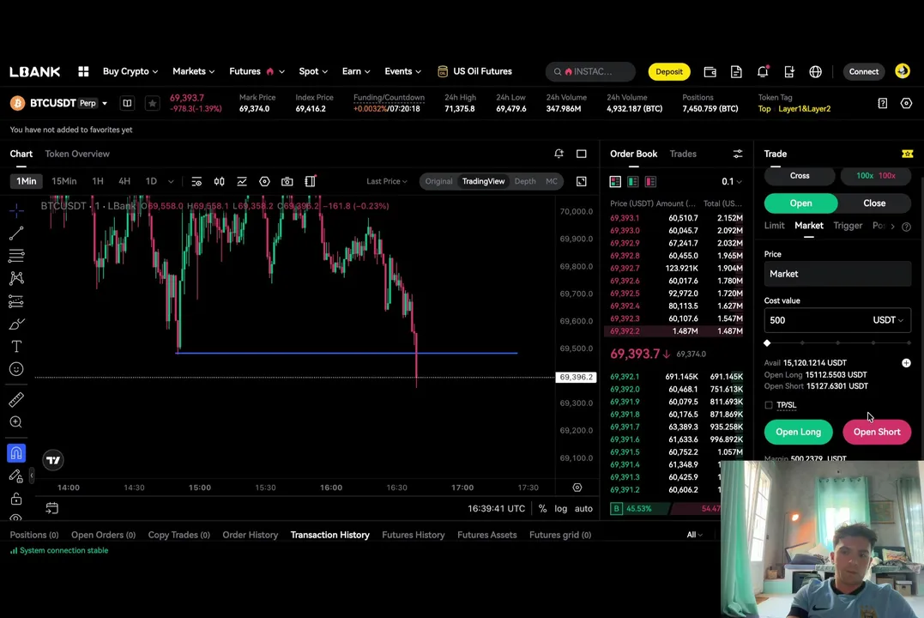Expand the Spot dropdown menu

click(x=313, y=71)
